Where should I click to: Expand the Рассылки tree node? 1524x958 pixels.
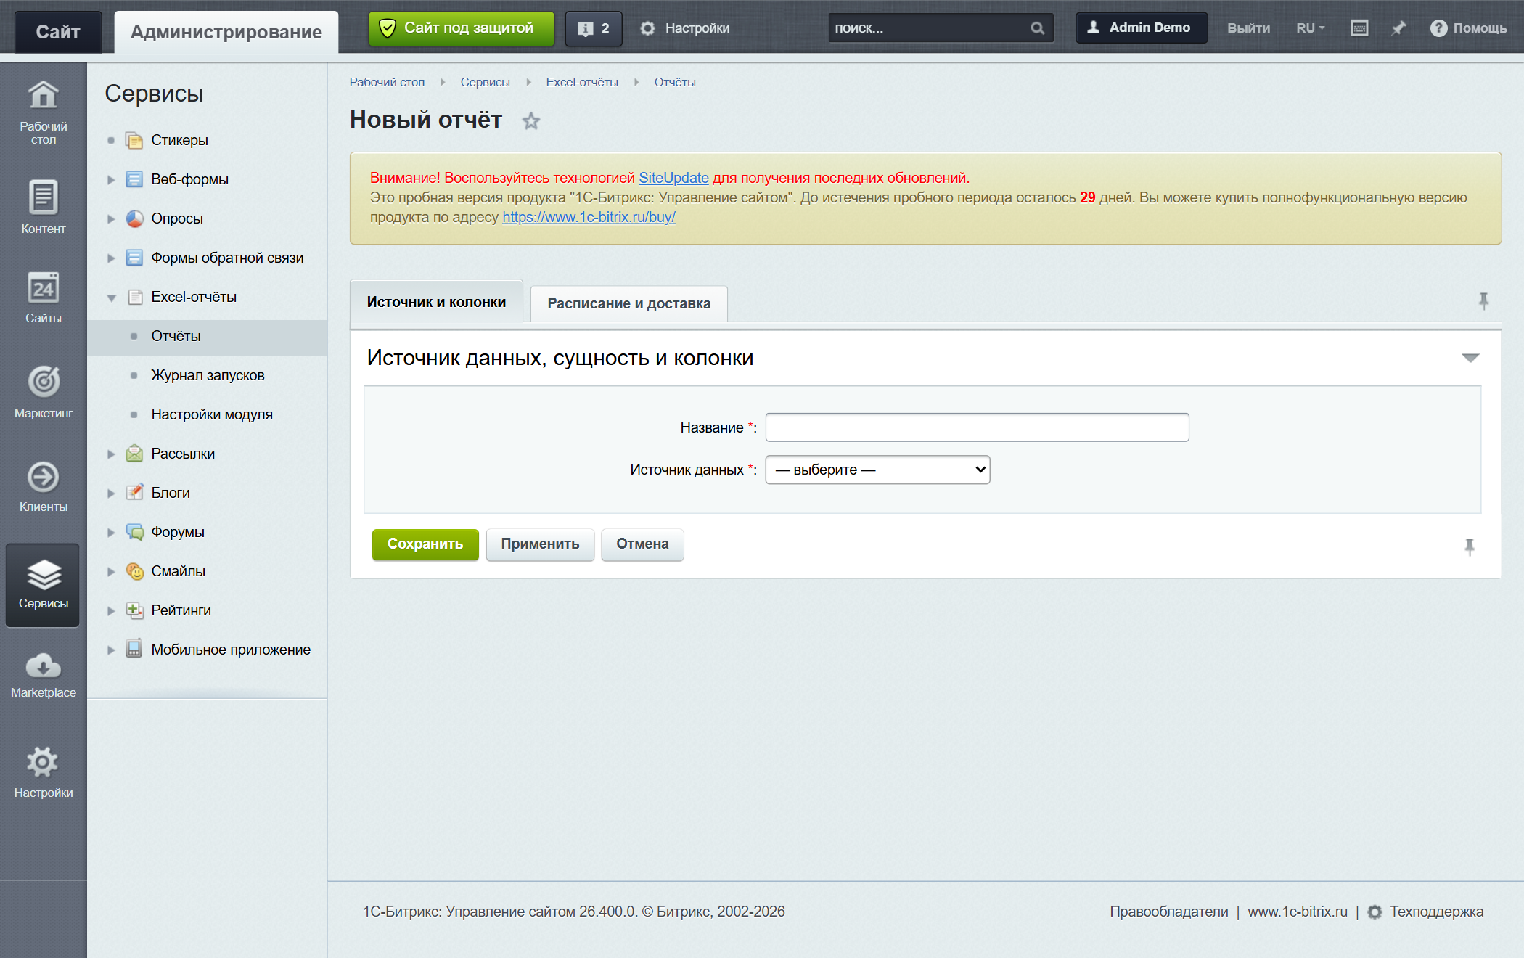(x=111, y=454)
